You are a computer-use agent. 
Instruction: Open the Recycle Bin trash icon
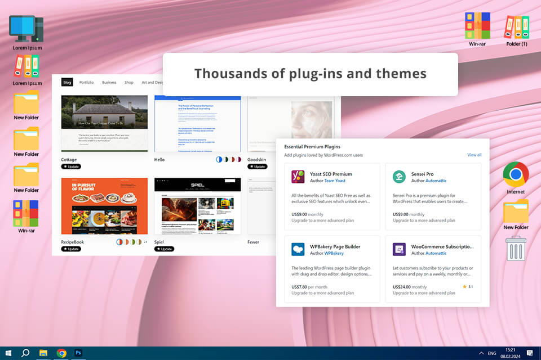tap(516, 249)
